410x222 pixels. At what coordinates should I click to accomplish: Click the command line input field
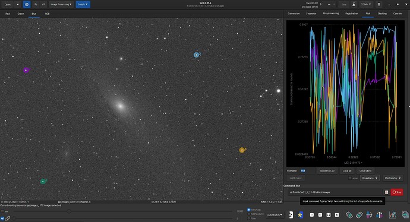pos(335,192)
